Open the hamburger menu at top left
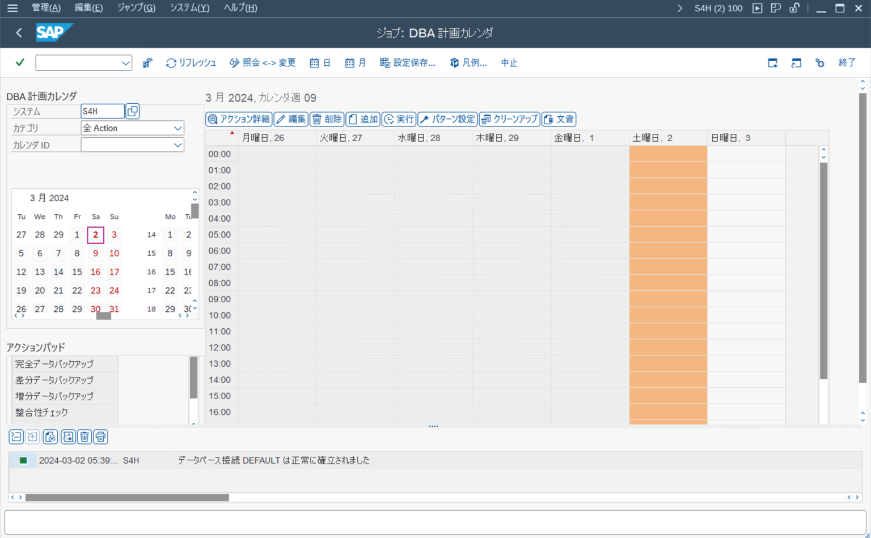The width and height of the screenshot is (871, 538). coord(12,8)
